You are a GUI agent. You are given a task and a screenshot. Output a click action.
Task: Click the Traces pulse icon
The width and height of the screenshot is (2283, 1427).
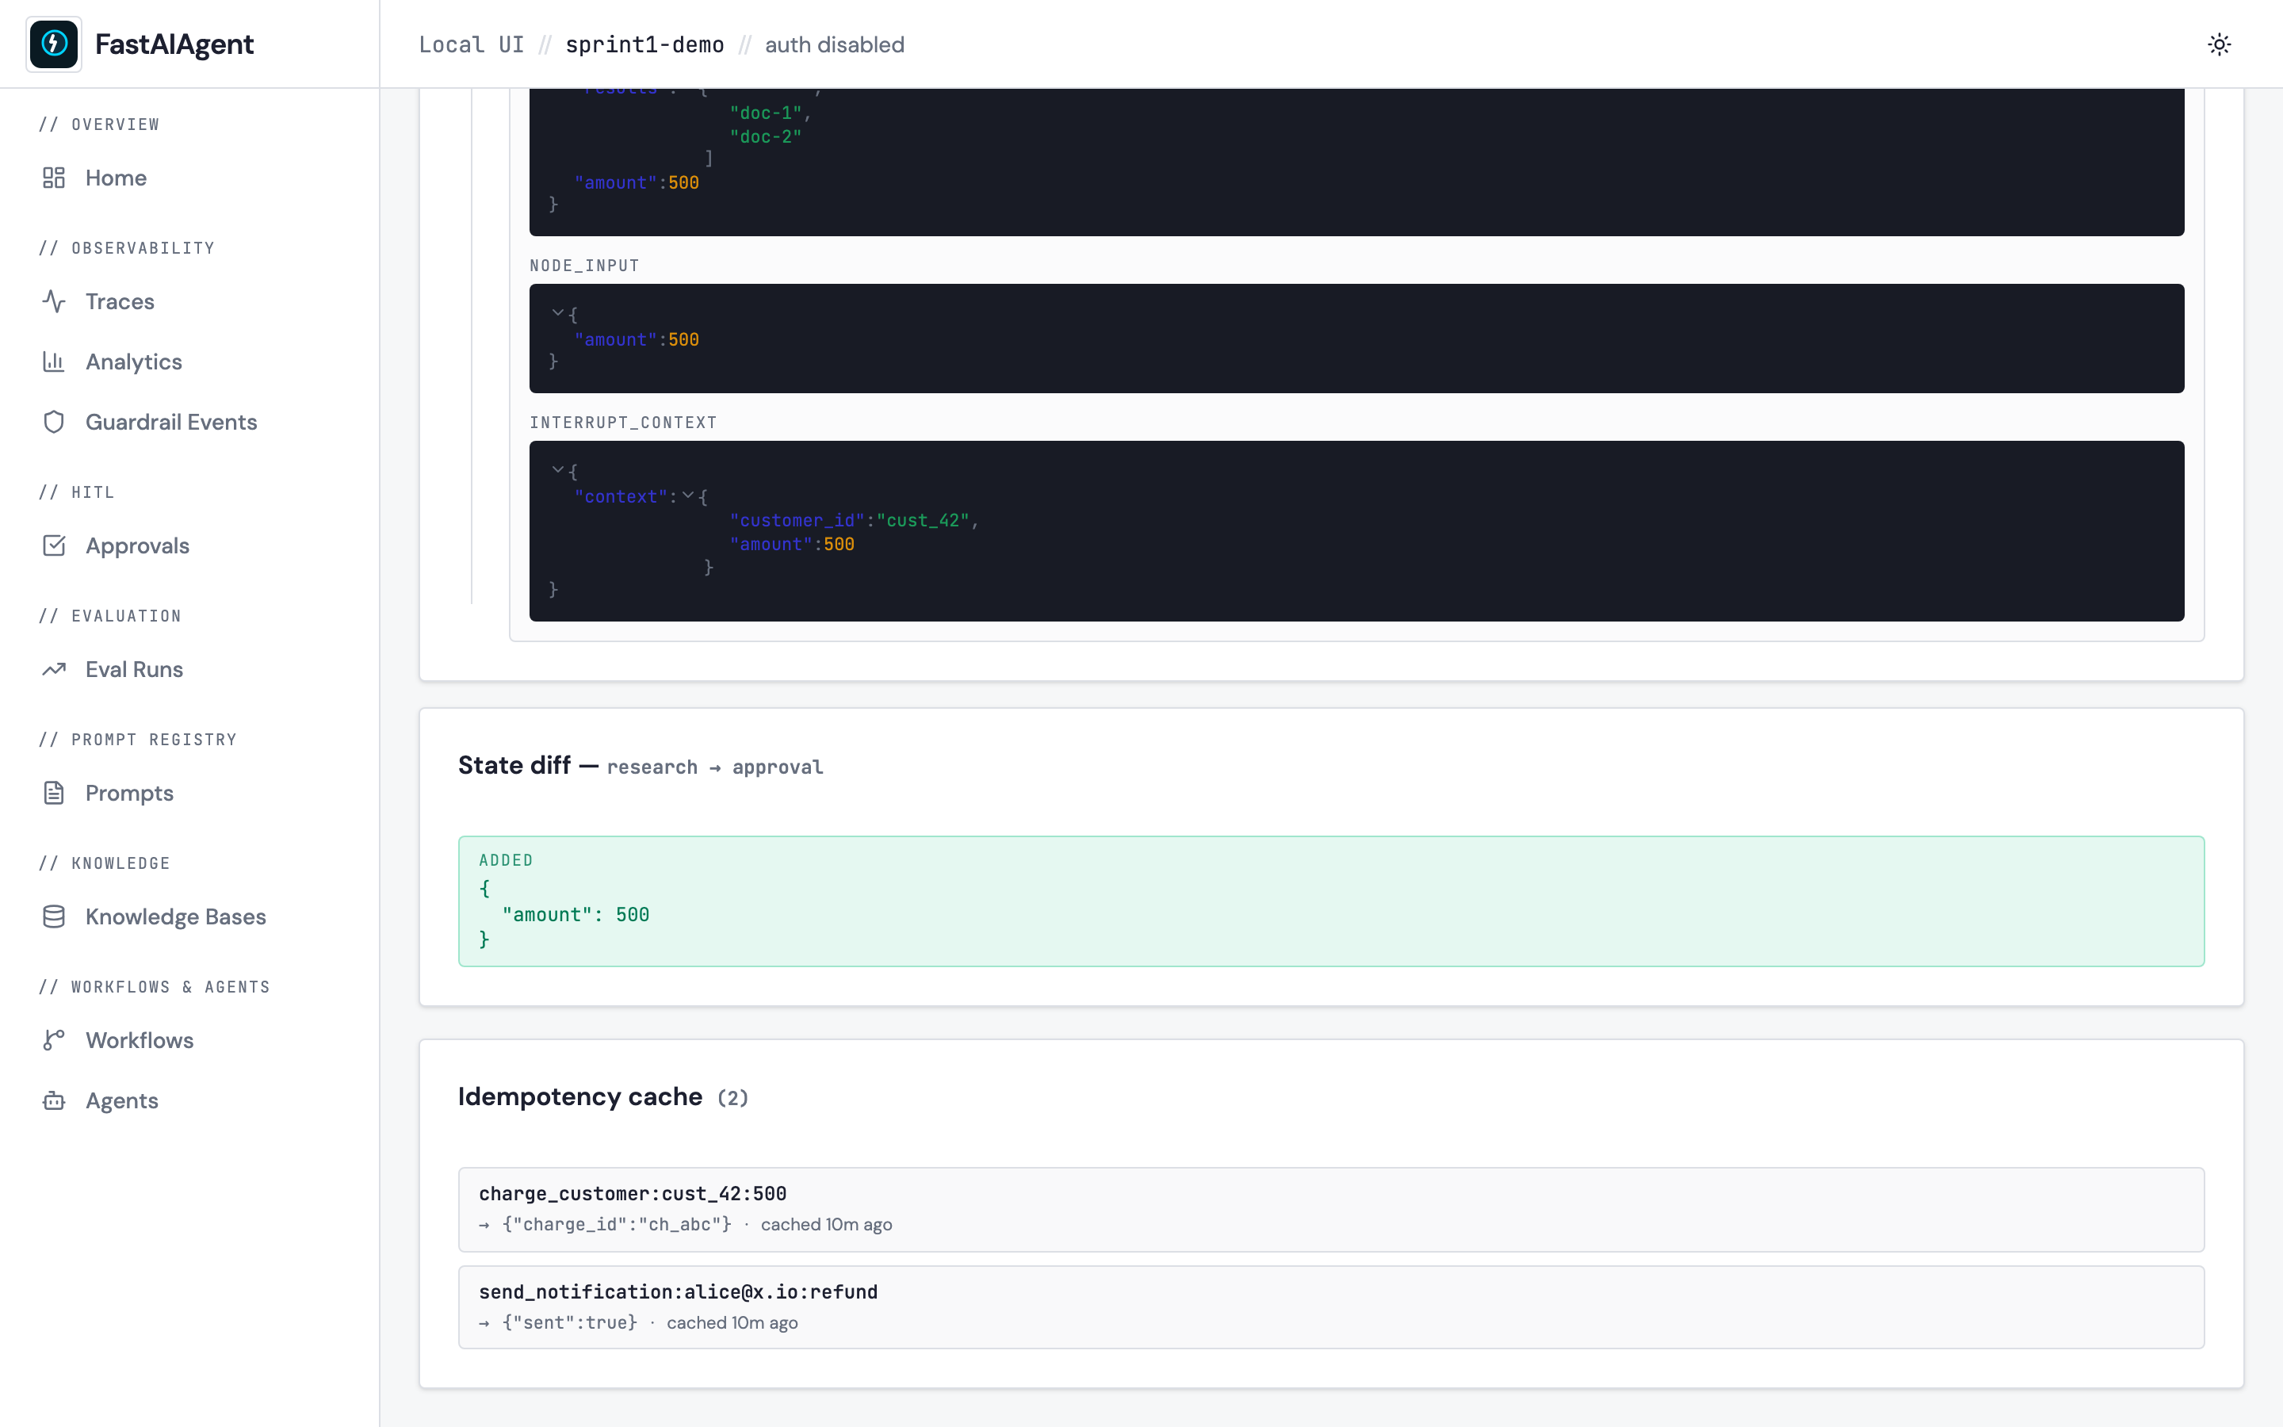pos(54,301)
